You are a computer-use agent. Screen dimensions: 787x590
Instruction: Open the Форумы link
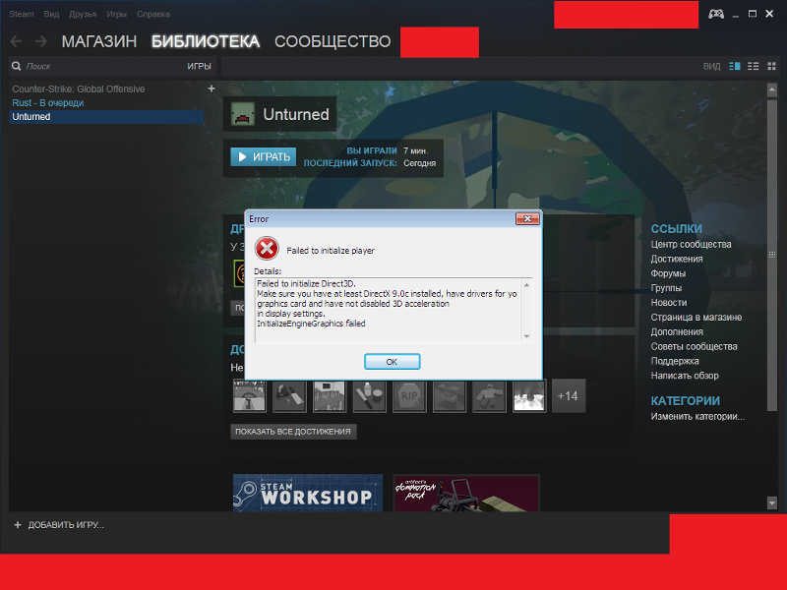[668, 273]
